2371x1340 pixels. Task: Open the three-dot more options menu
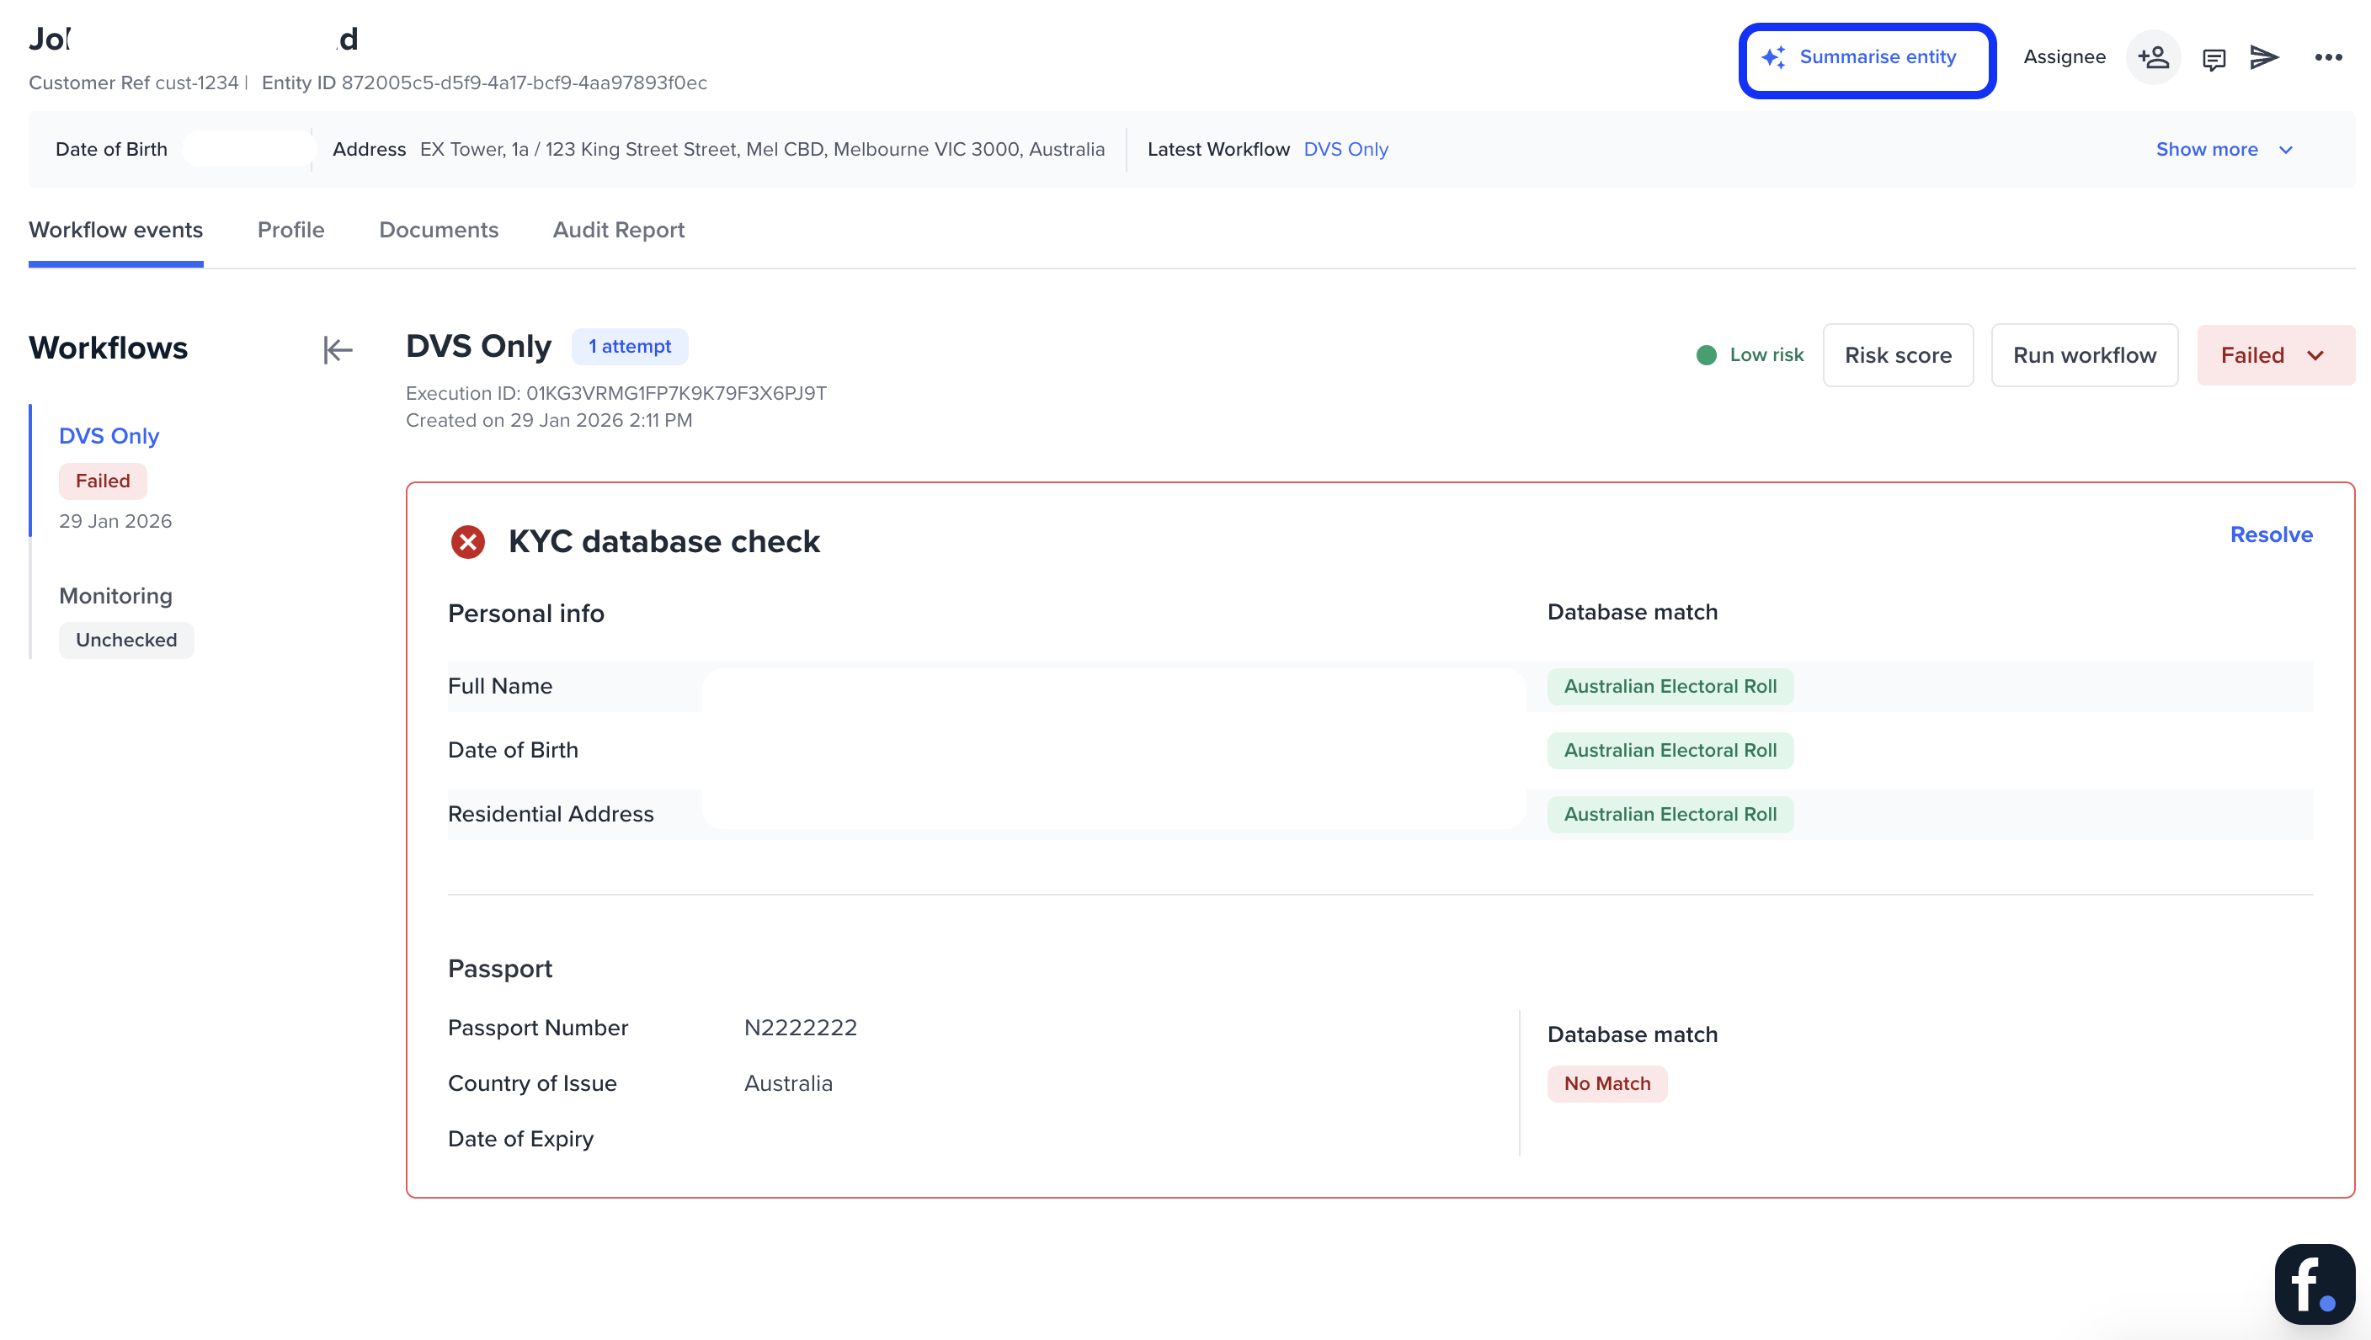tap(2328, 57)
